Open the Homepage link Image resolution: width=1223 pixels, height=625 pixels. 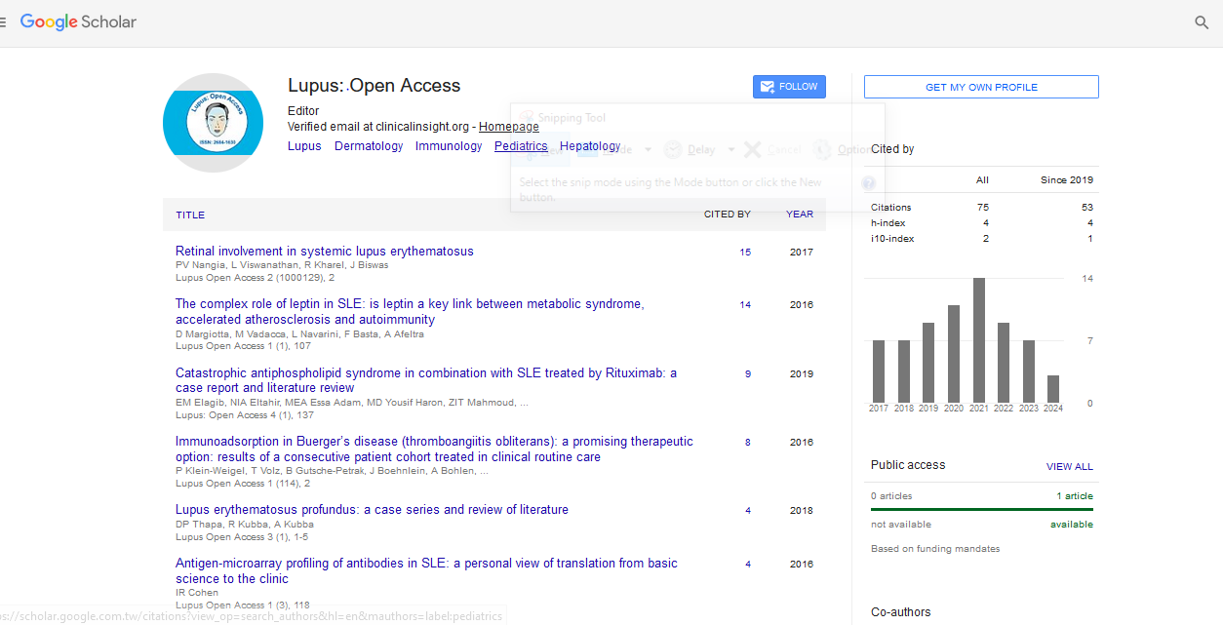508,127
